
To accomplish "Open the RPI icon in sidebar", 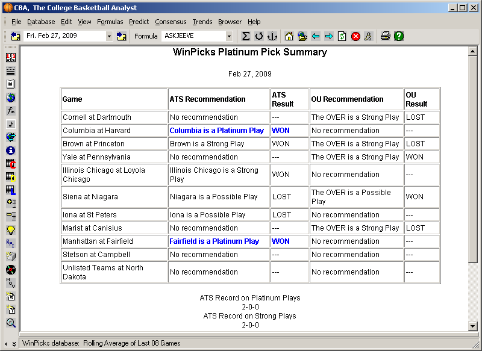I will click(x=11, y=243).
